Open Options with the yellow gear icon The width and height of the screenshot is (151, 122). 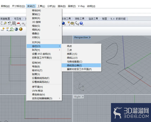72,23
